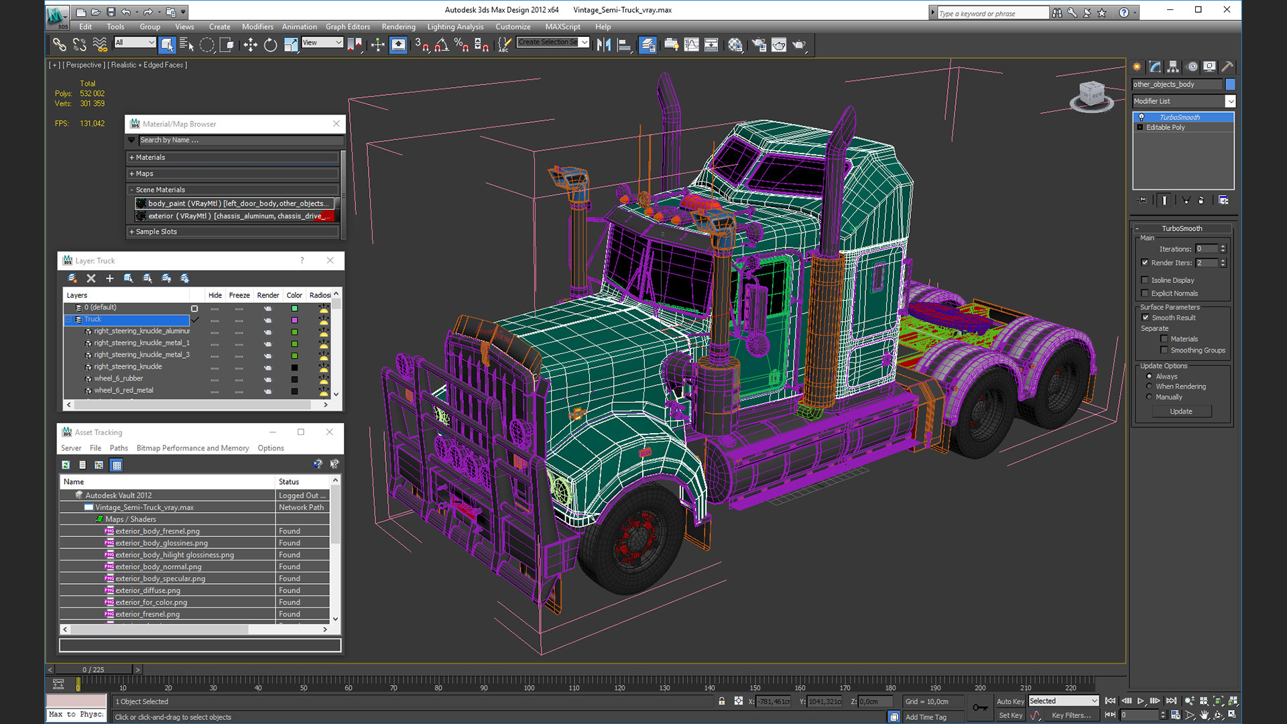Click the Align tool icon

click(x=624, y=45)
